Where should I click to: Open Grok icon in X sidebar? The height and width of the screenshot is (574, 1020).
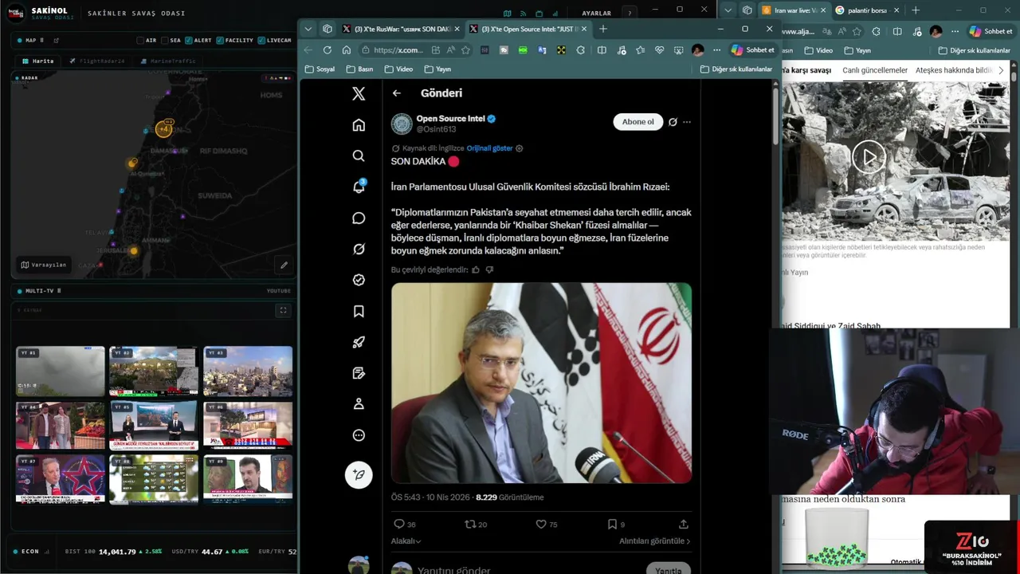tap(359, 249)
